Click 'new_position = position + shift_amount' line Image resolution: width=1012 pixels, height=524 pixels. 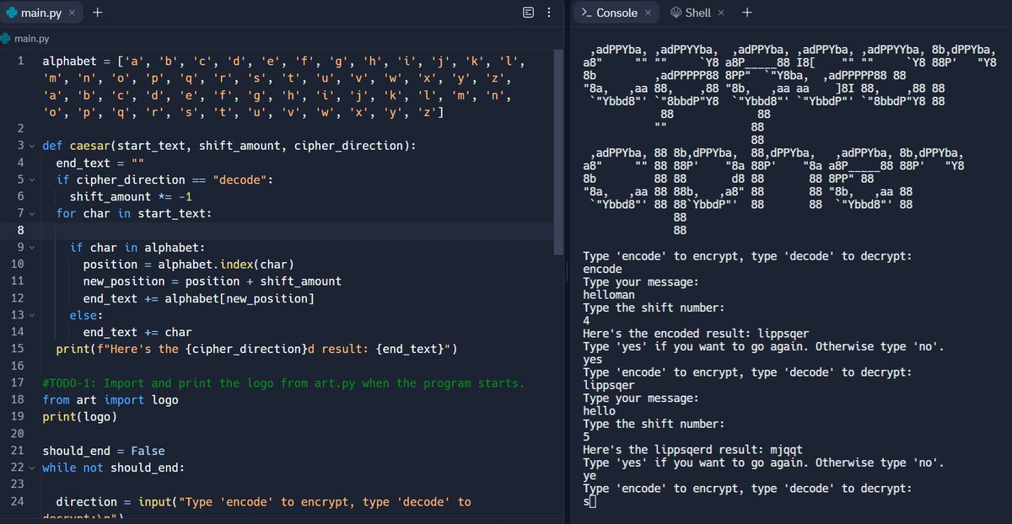pyautogui.click(x=212, y=281)
